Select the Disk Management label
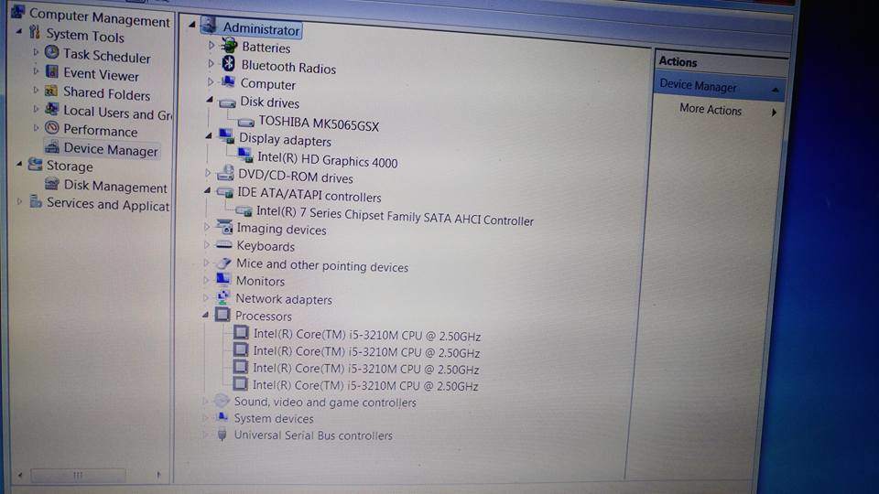The image size is (879, 494). pos(115,186)
